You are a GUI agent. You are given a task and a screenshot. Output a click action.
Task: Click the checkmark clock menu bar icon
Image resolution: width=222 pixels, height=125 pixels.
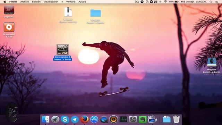pyautogui.click(x=147, y=2)
